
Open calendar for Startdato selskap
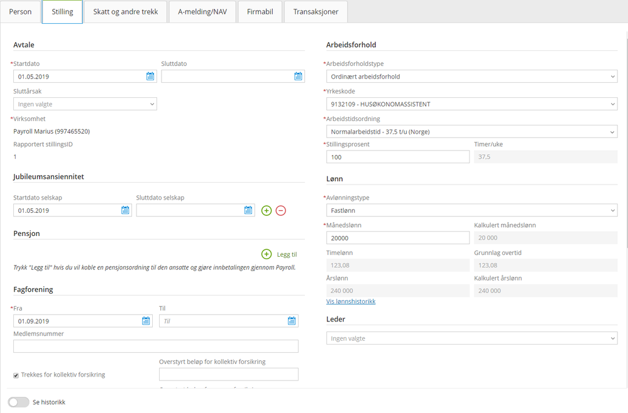point(125,210)
